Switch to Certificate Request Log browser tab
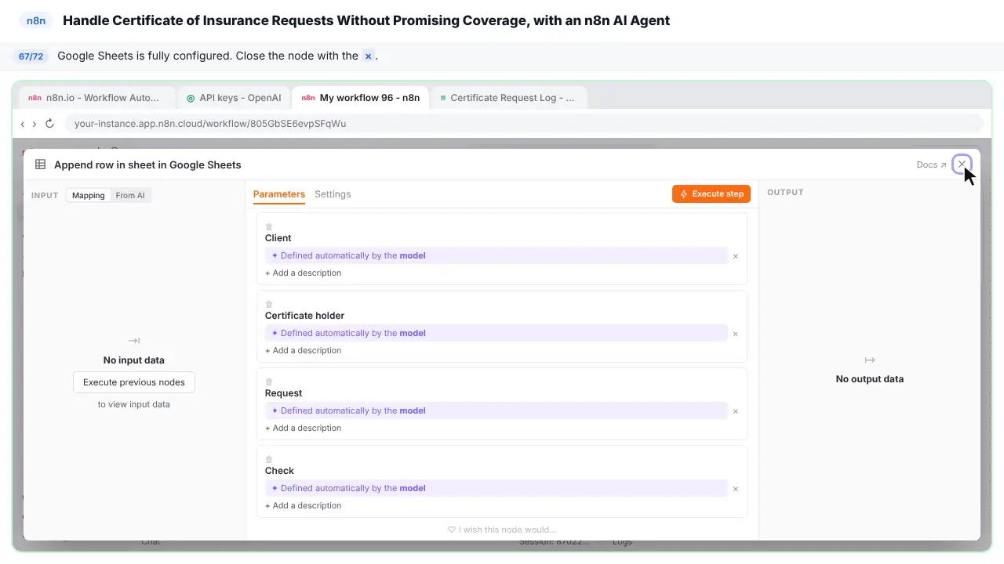1004x564 pixels. (507, 98)
